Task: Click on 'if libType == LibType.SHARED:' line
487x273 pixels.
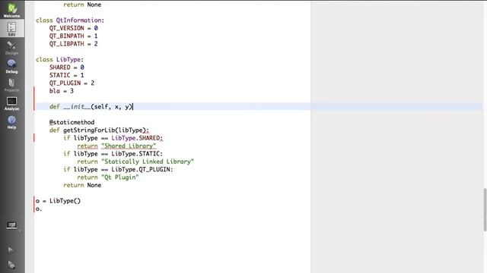Action: point(113,138)
